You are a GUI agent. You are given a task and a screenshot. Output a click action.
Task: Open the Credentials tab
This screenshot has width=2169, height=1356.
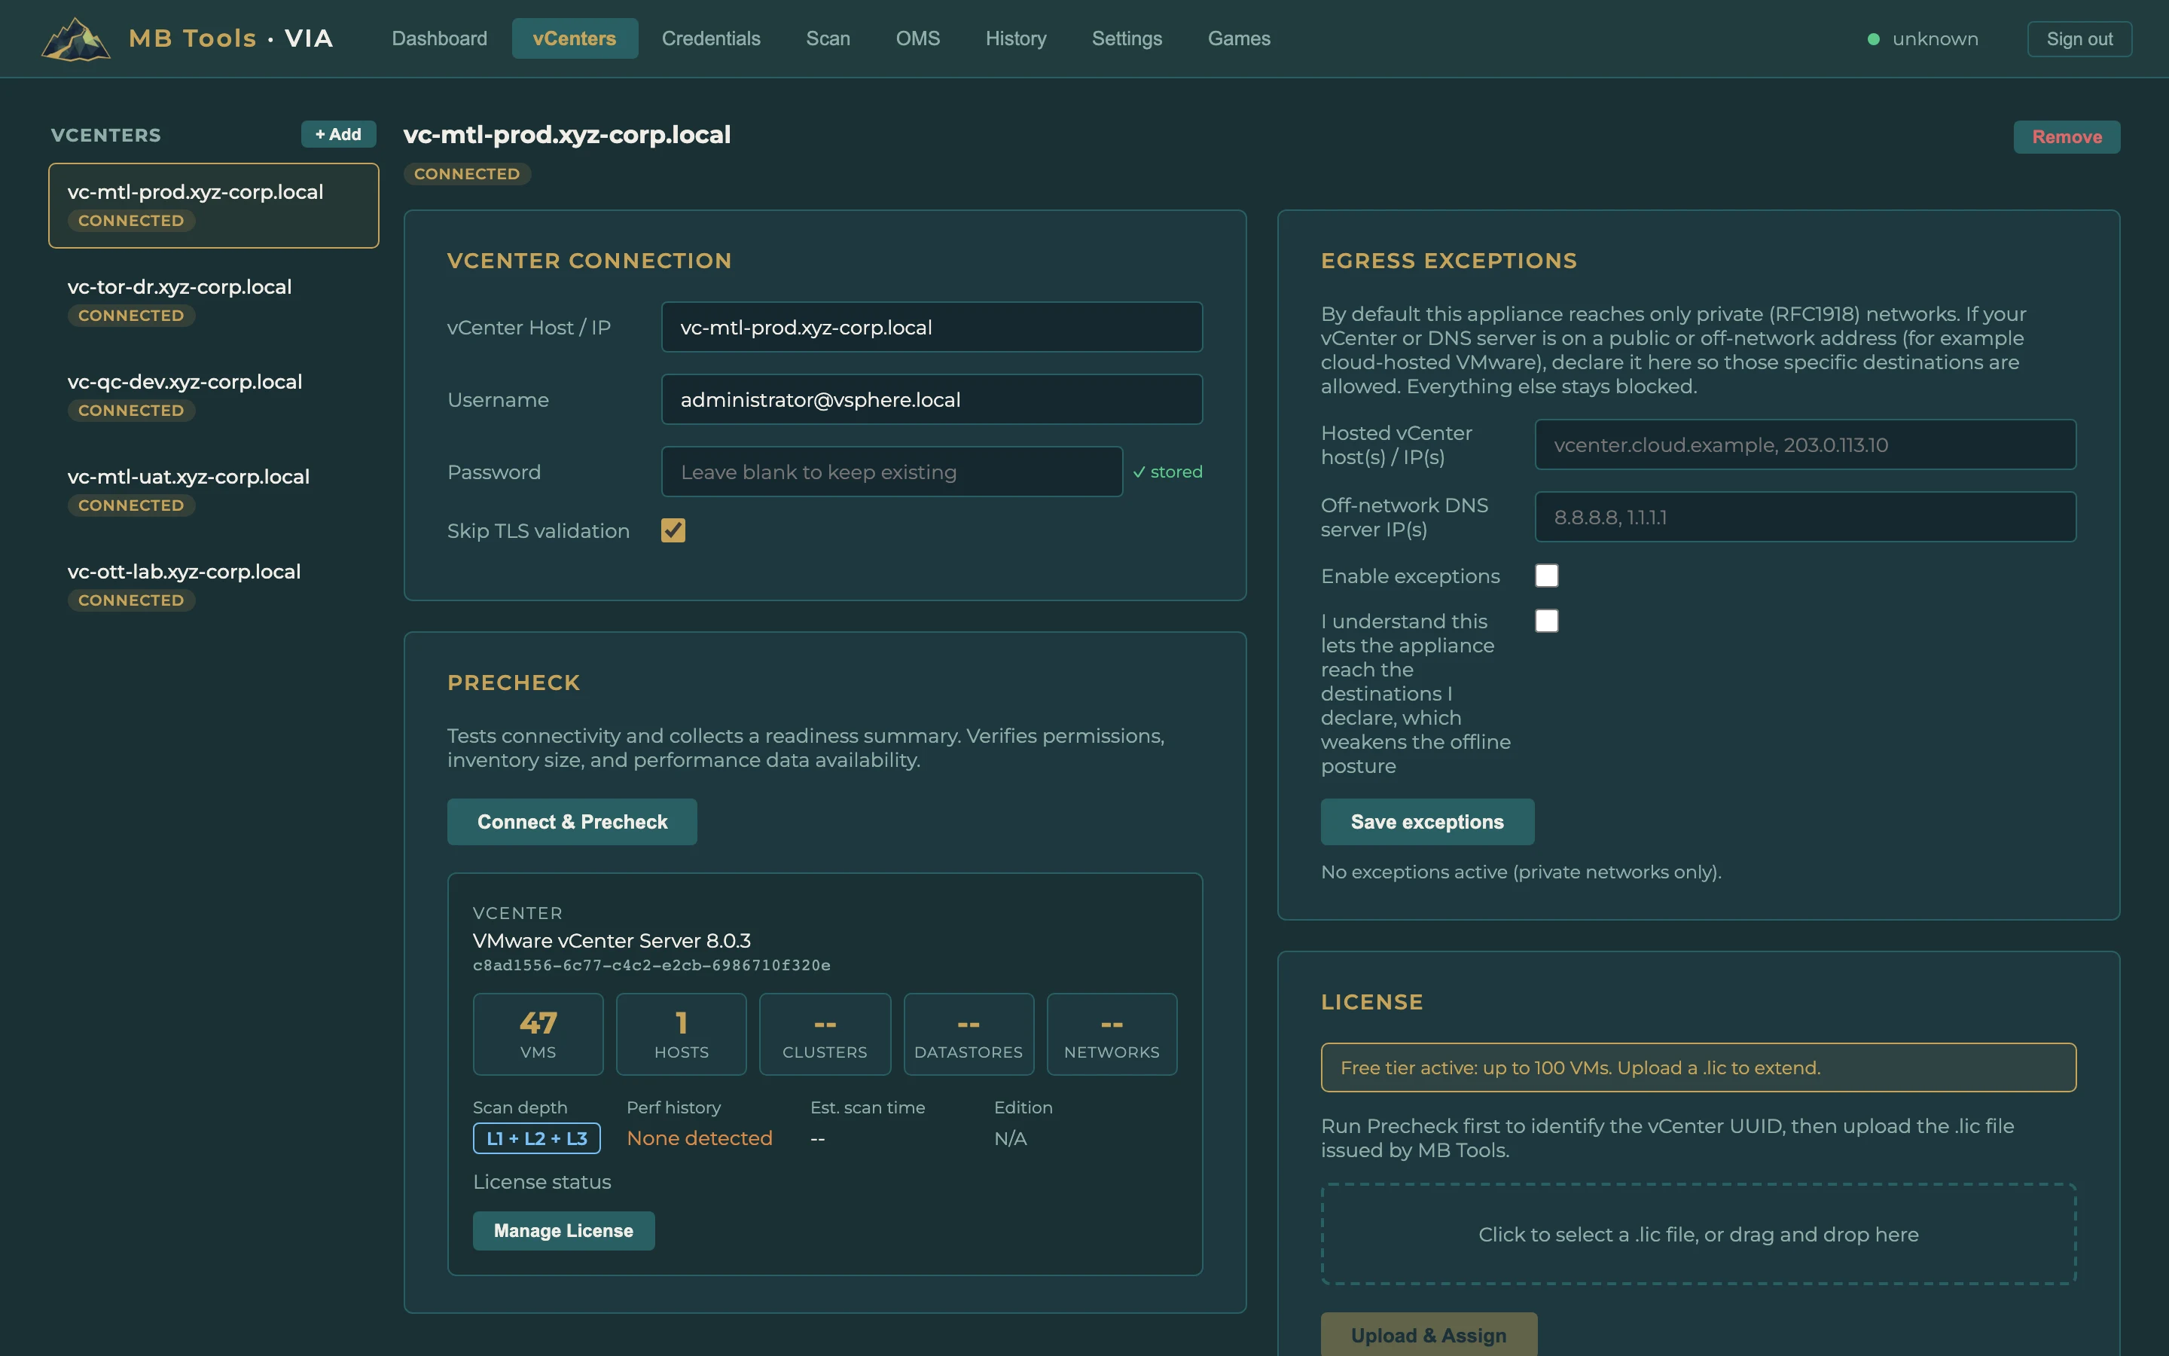(711, 38)
